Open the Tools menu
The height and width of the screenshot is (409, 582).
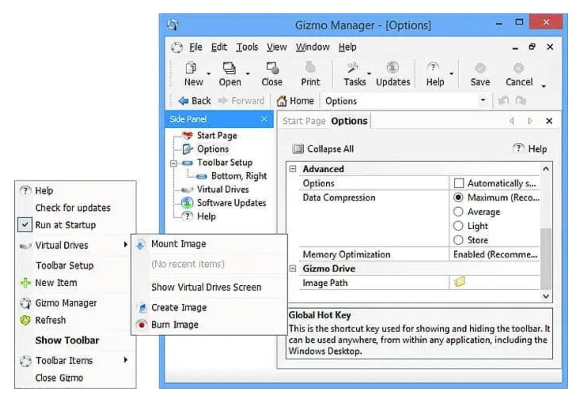(x=247, y=47)
